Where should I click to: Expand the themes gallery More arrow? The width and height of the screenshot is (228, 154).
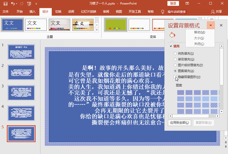click(x=97, y=30)
